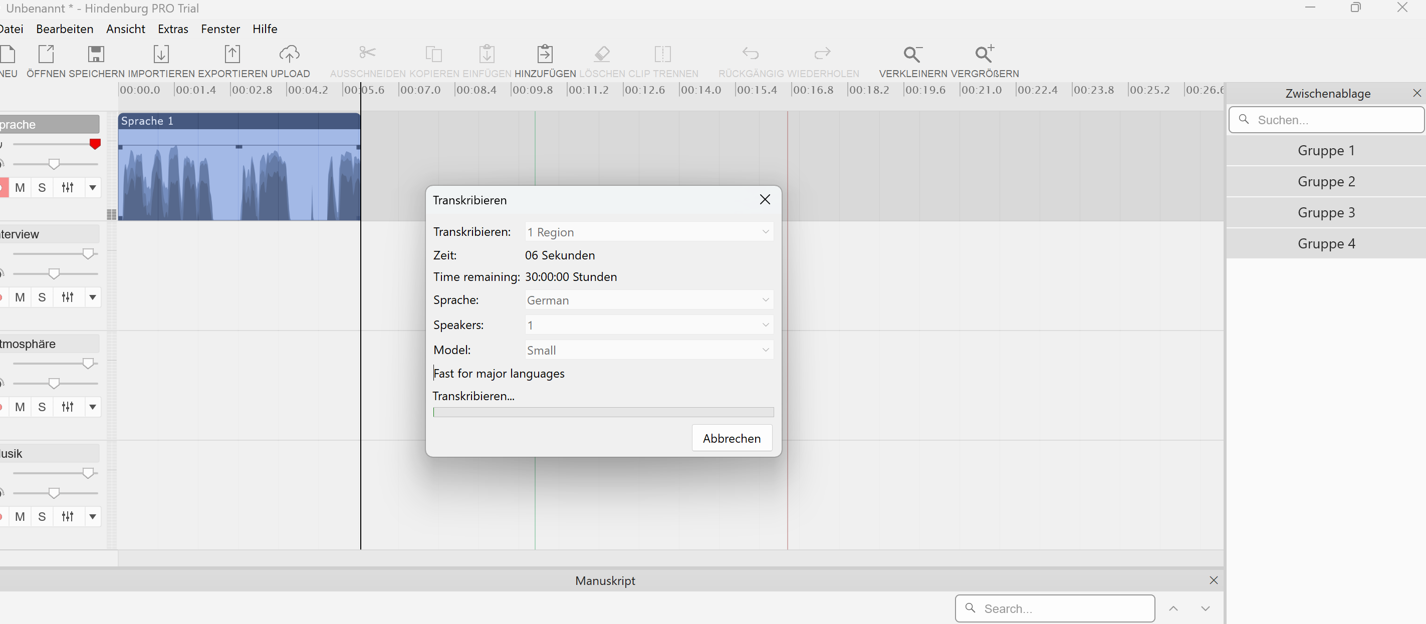1426x624 pixels.
Task: Click Abbrechen to cancel the transcription
Action: 731,438
